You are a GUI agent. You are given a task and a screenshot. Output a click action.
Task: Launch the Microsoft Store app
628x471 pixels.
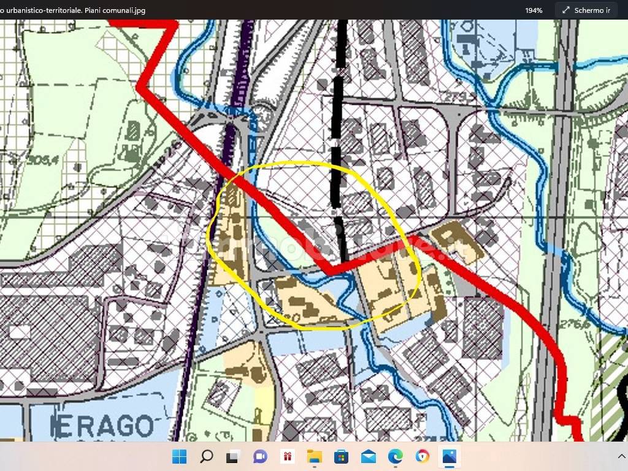pos(342,457)
